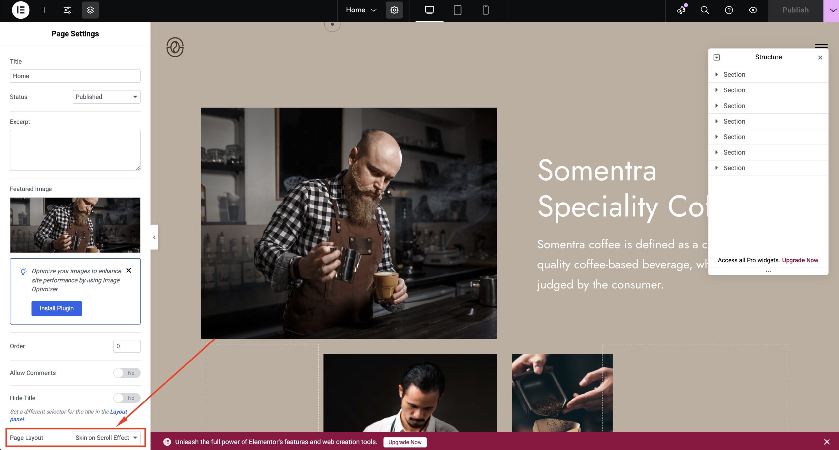Click the Structure panel dock icon

(x=717, y=57)
